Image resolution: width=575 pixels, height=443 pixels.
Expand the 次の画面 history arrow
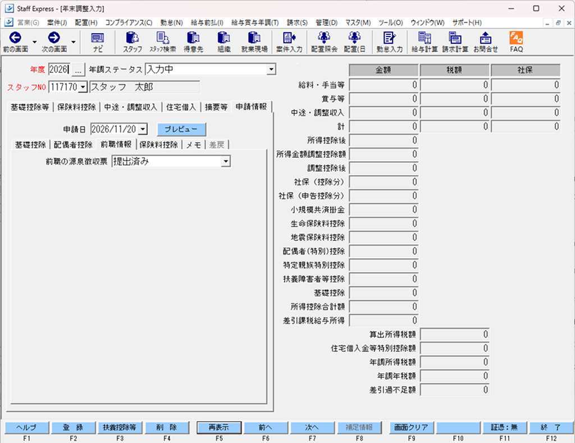[74, 42]
